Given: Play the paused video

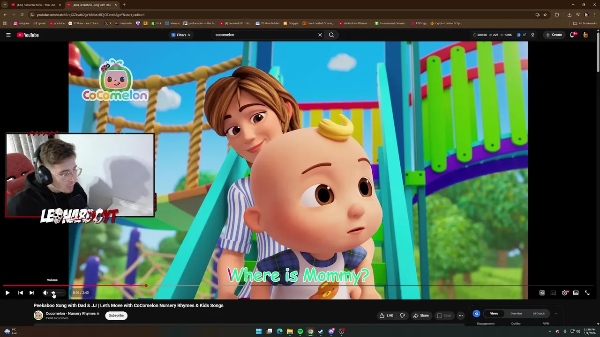Looking at the screenshot, I should coord(7,293).
